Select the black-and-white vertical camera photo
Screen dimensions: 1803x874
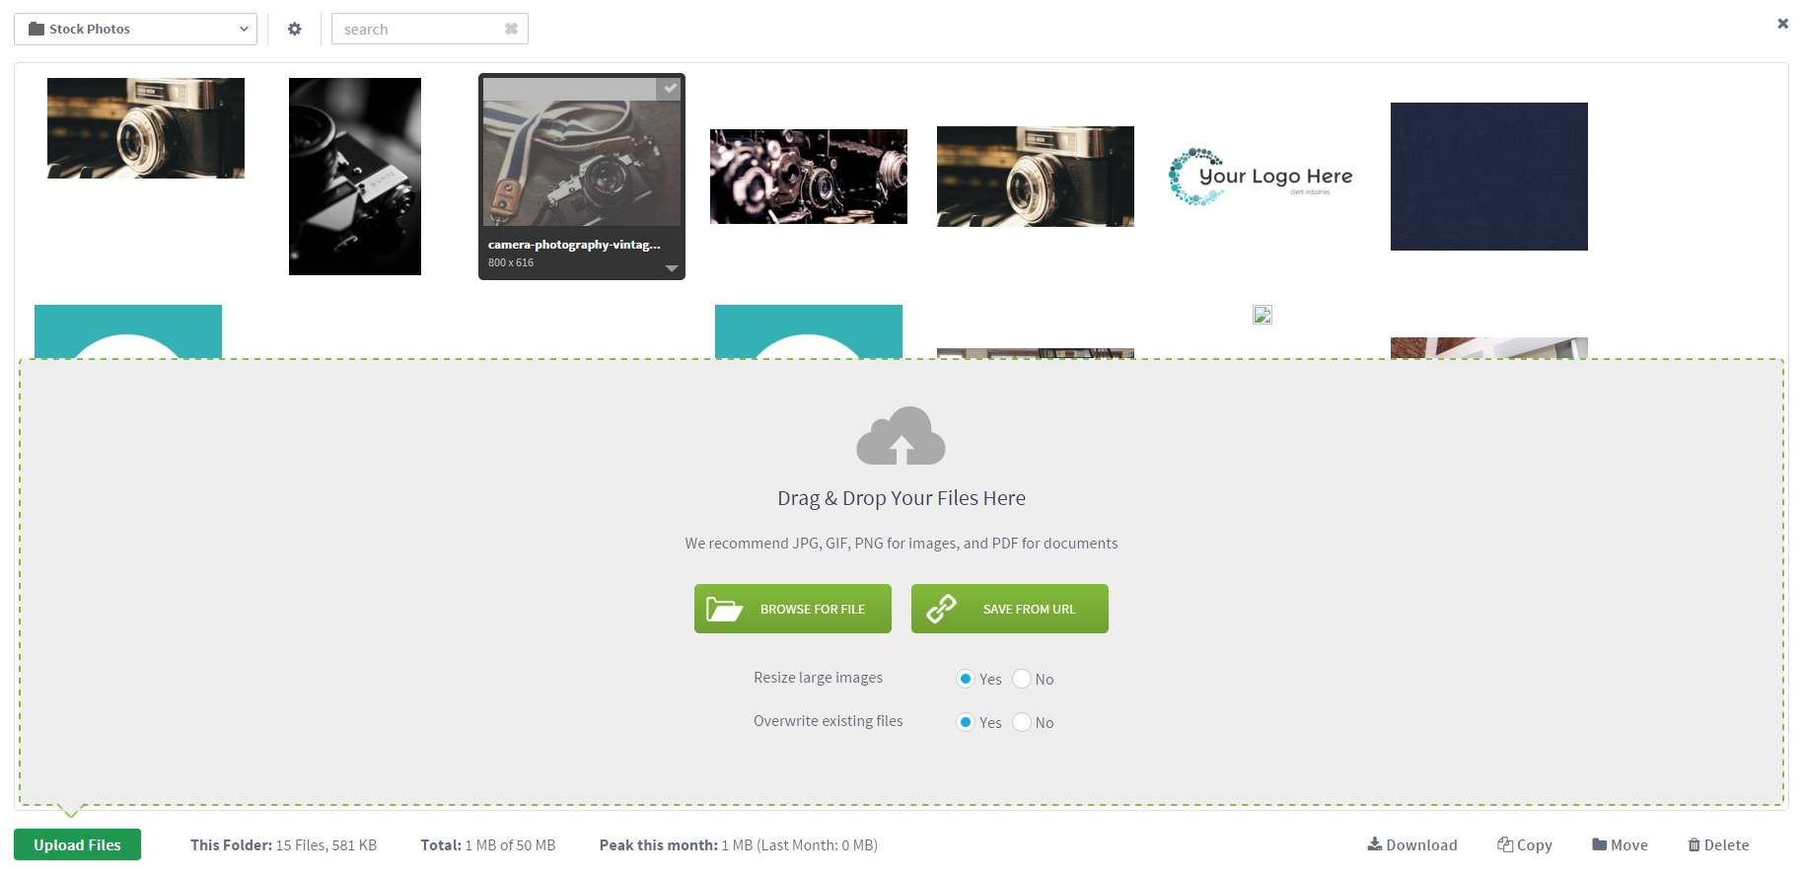(355, 177)
